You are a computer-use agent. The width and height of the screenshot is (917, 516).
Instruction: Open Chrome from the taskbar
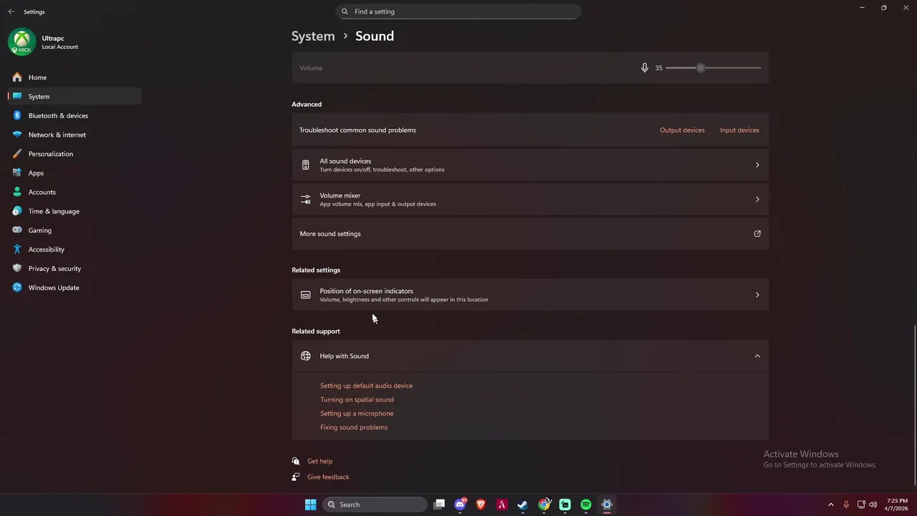point(544,505)
